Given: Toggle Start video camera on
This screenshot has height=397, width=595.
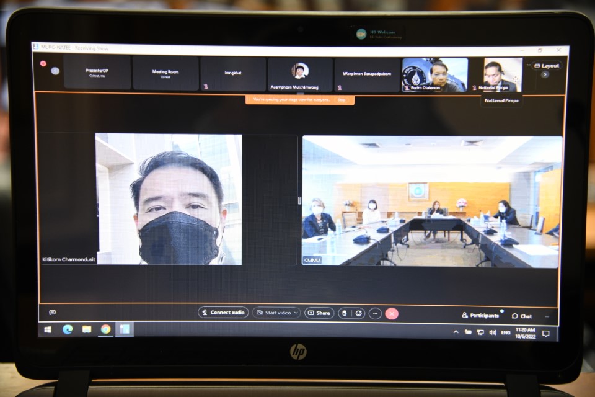Looking at the screenshot, I should point(273,313).
